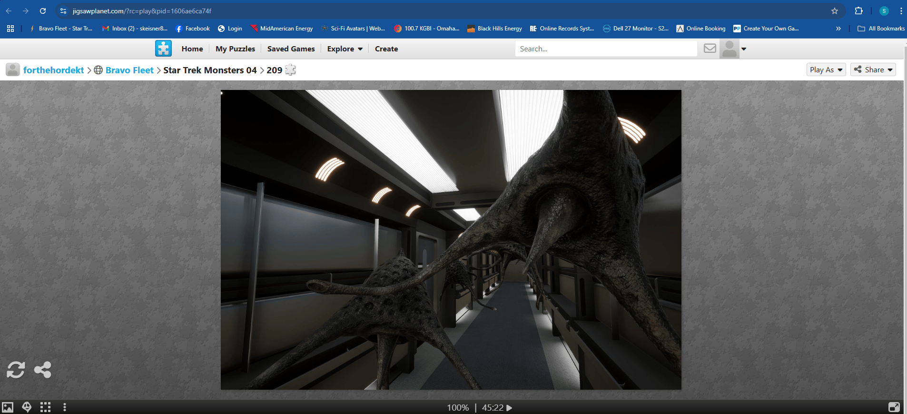Open the Facebook bookmark

pyautogui.click(x=193, y=29)
